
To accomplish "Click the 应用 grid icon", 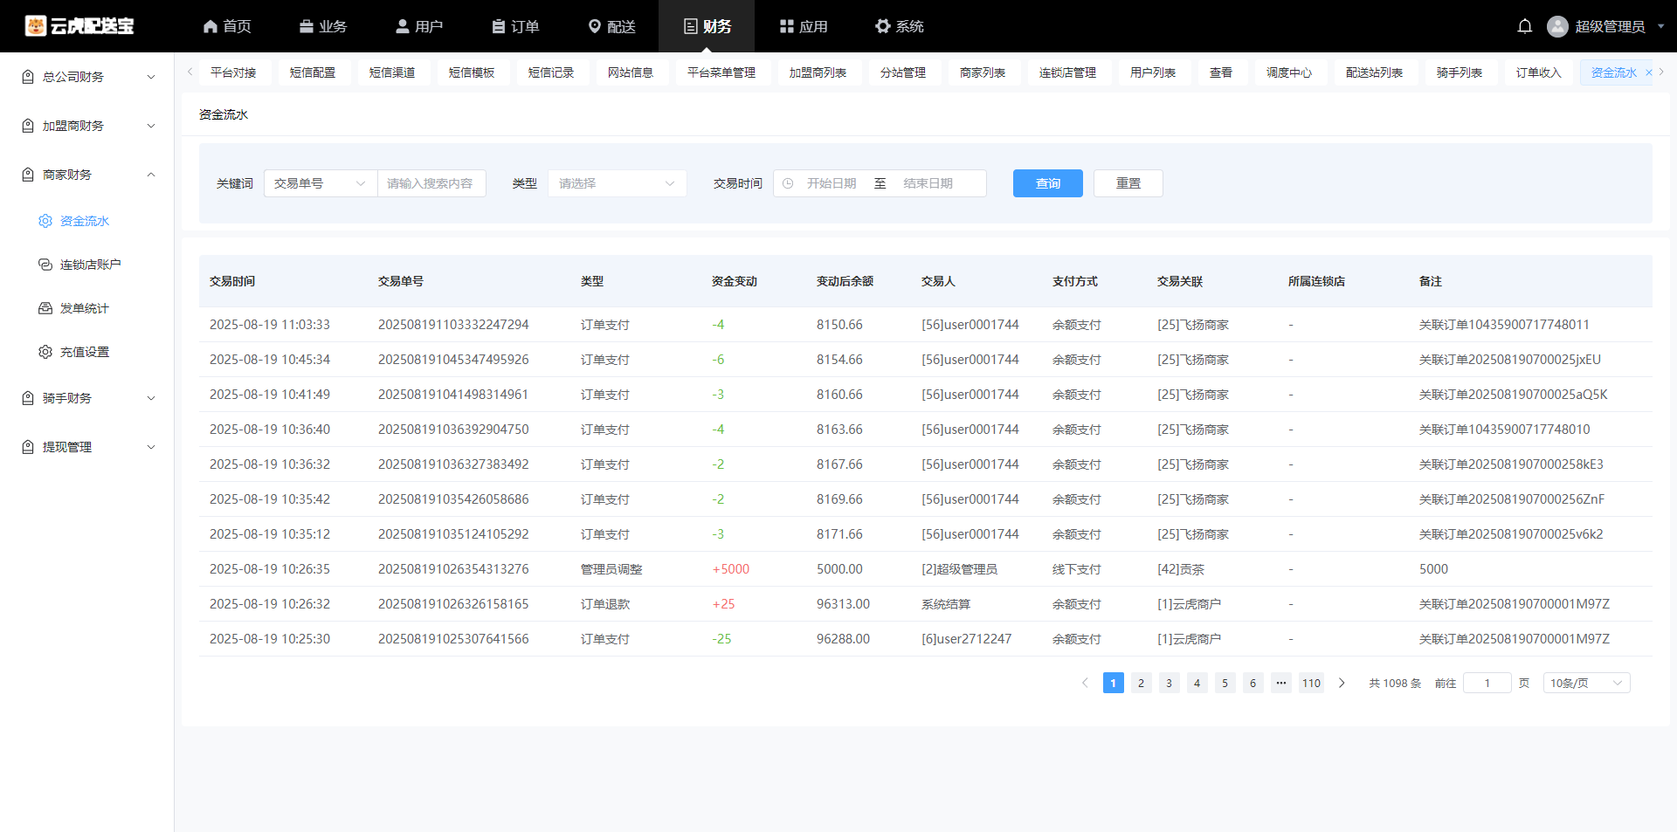I will pos(786,26).
